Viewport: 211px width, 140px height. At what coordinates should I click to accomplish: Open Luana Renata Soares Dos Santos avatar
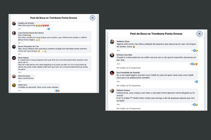coord(14,33)
